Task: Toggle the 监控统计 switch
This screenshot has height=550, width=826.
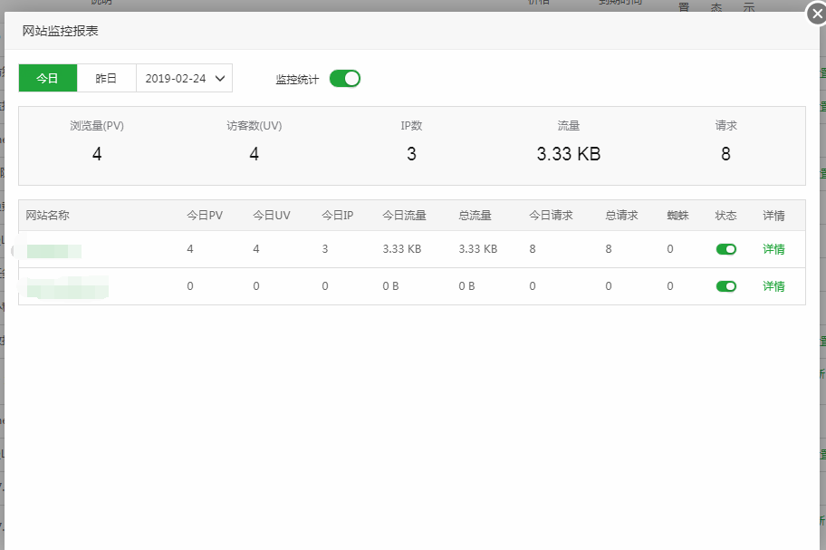Action: pyautogui.click(x=345, y=79)
